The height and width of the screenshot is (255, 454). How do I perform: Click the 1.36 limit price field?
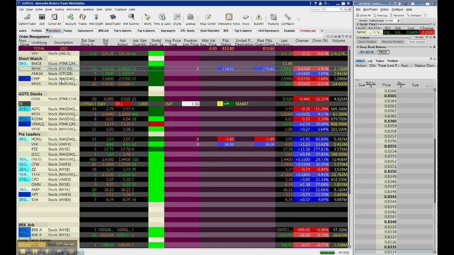coord(191,104)
